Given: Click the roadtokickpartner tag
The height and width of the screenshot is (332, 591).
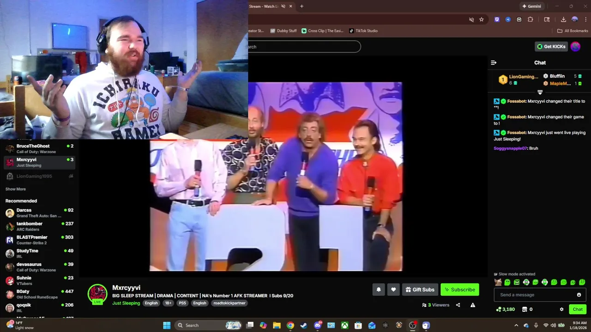Looking at the screenshot, I should 229,303.
